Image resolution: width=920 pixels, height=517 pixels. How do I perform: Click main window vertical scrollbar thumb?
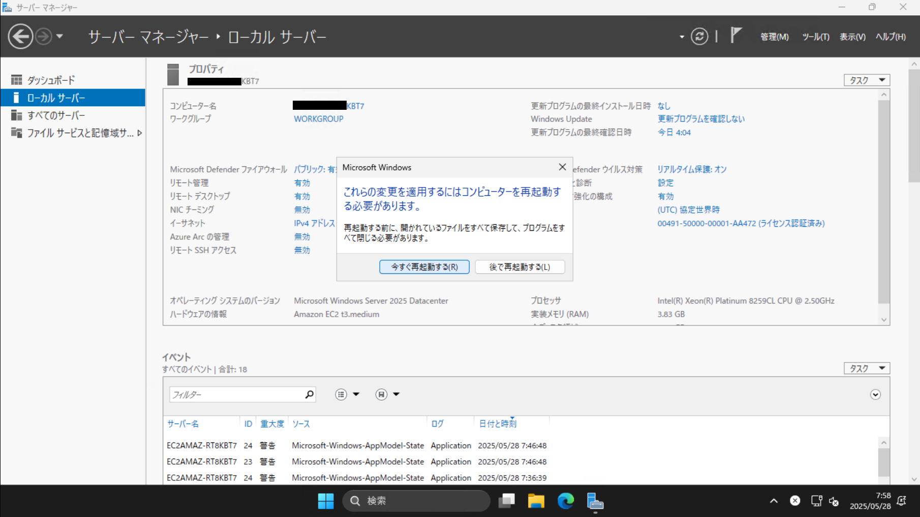914,126
